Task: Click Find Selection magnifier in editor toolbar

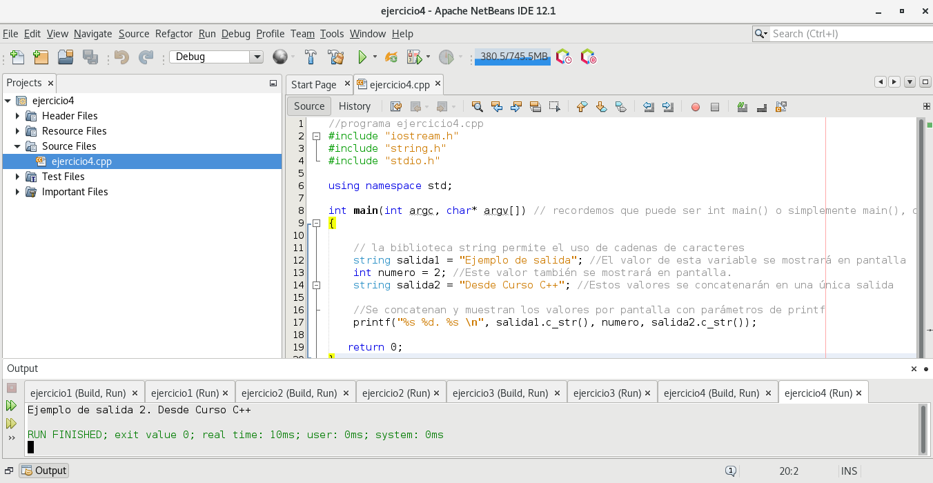Action: pos(477,106)
